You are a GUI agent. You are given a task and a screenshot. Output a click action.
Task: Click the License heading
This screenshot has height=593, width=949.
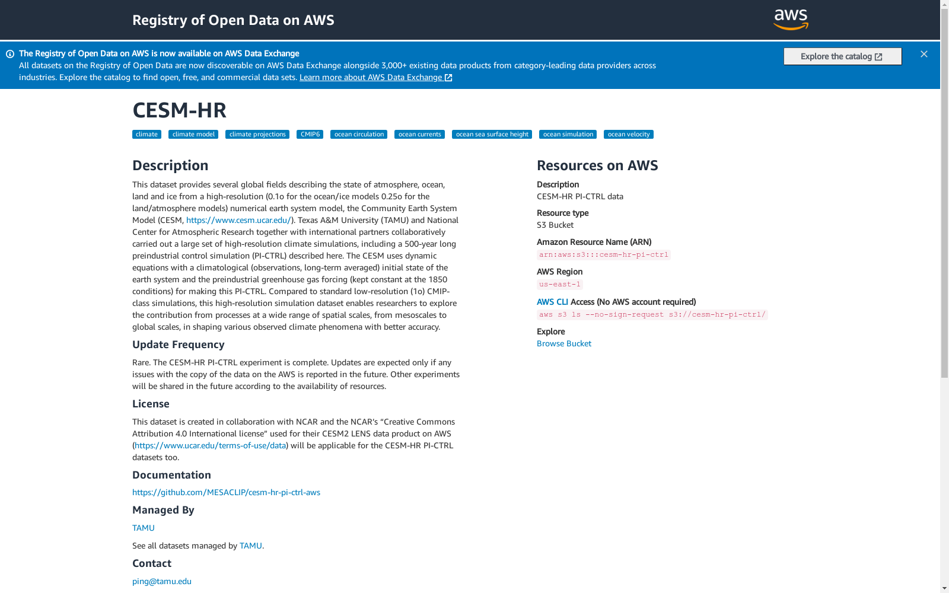151,404
